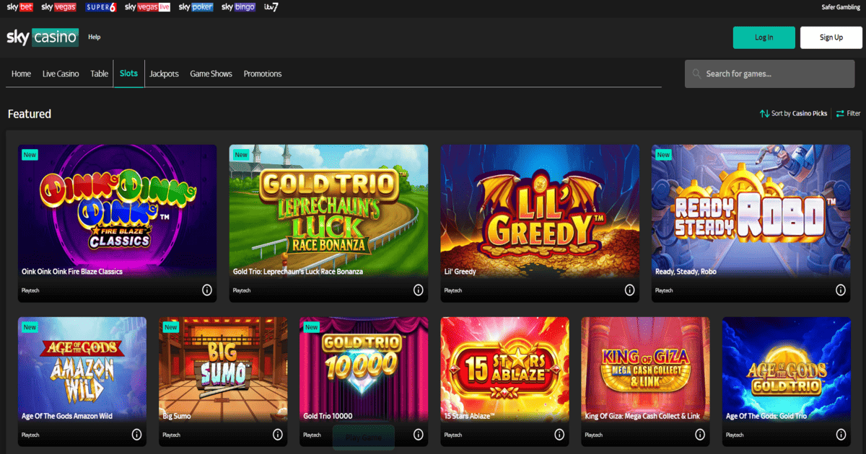Viewport: 866px width, 454px height.
Task: Switch to the Live Casino tab
Action: tap(61, 74)
